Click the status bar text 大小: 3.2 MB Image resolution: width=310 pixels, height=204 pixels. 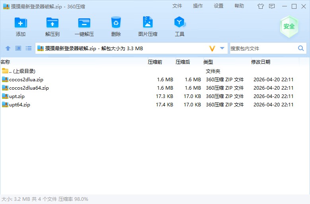(x=16, y=199)
